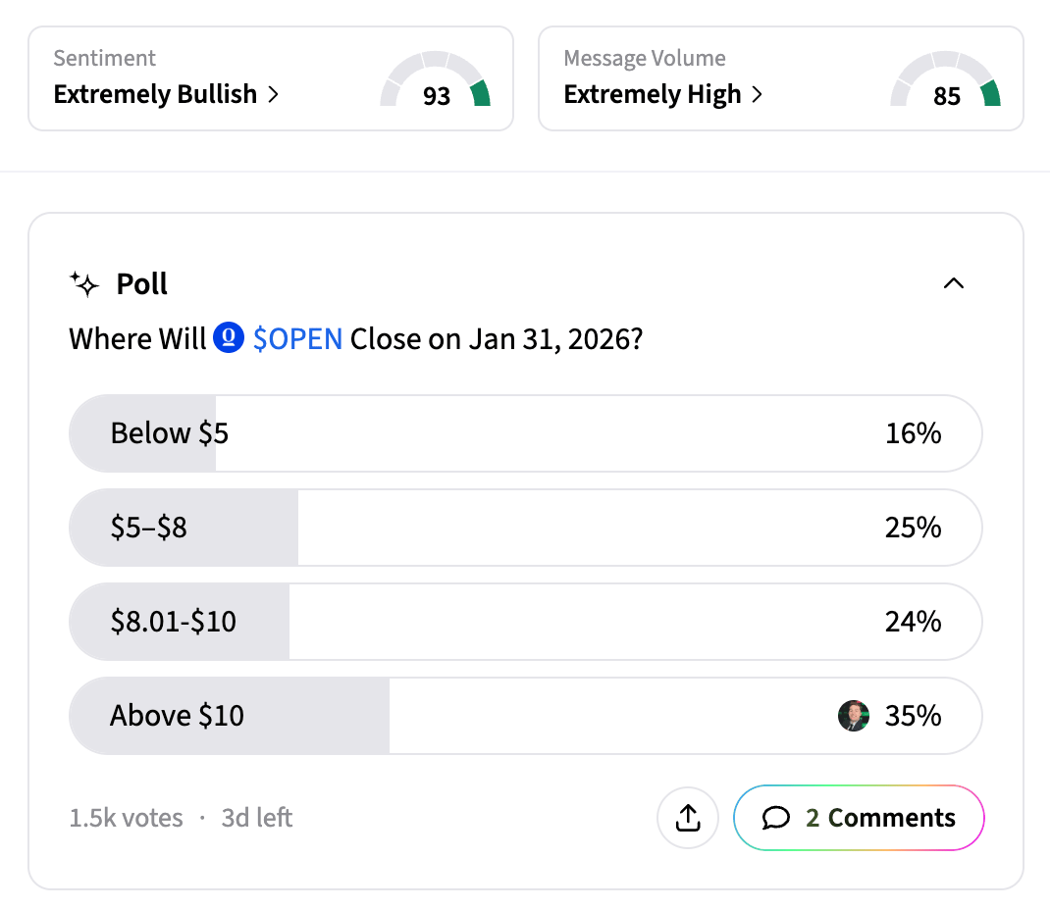The height and width of the screenshot is (908, 1050).
Task: Collapse the Poll section with the chevron
Action: coord(953,283)
